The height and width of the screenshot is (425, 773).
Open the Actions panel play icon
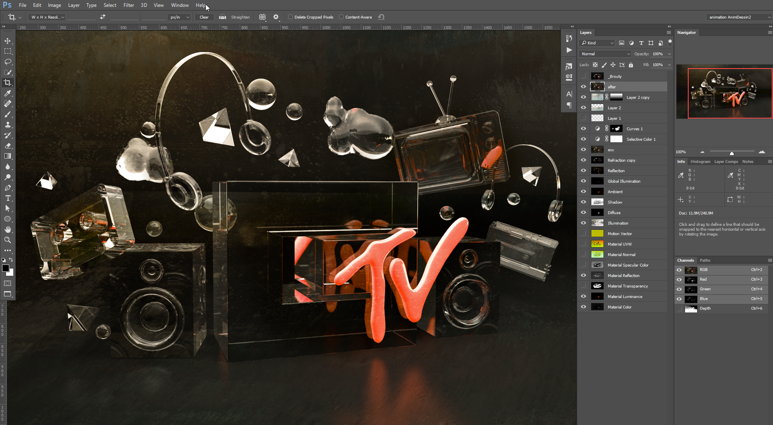569,50
